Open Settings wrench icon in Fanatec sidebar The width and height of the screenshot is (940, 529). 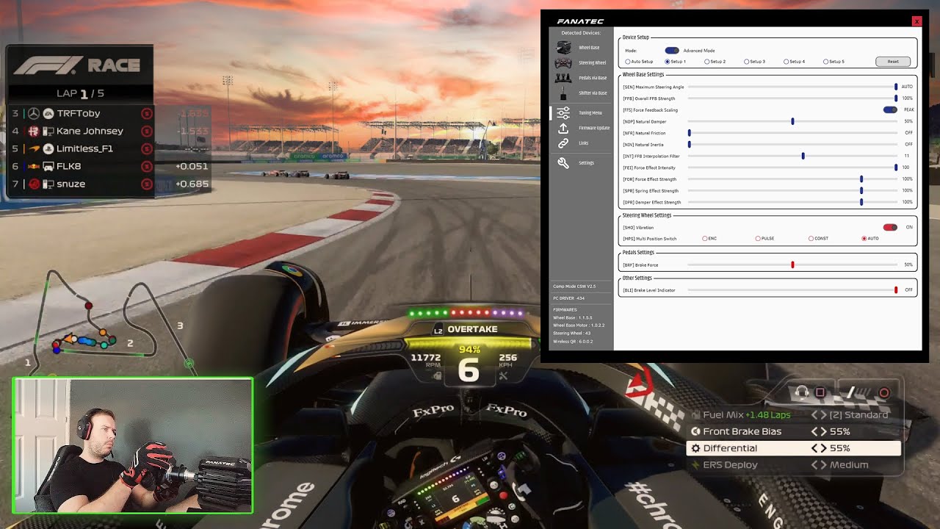click(563, 163)
